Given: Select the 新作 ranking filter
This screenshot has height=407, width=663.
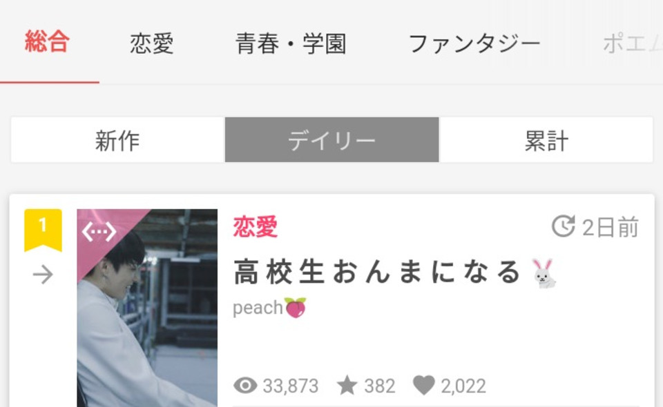Looking at the screenshot, I should (x=118, y=140).
